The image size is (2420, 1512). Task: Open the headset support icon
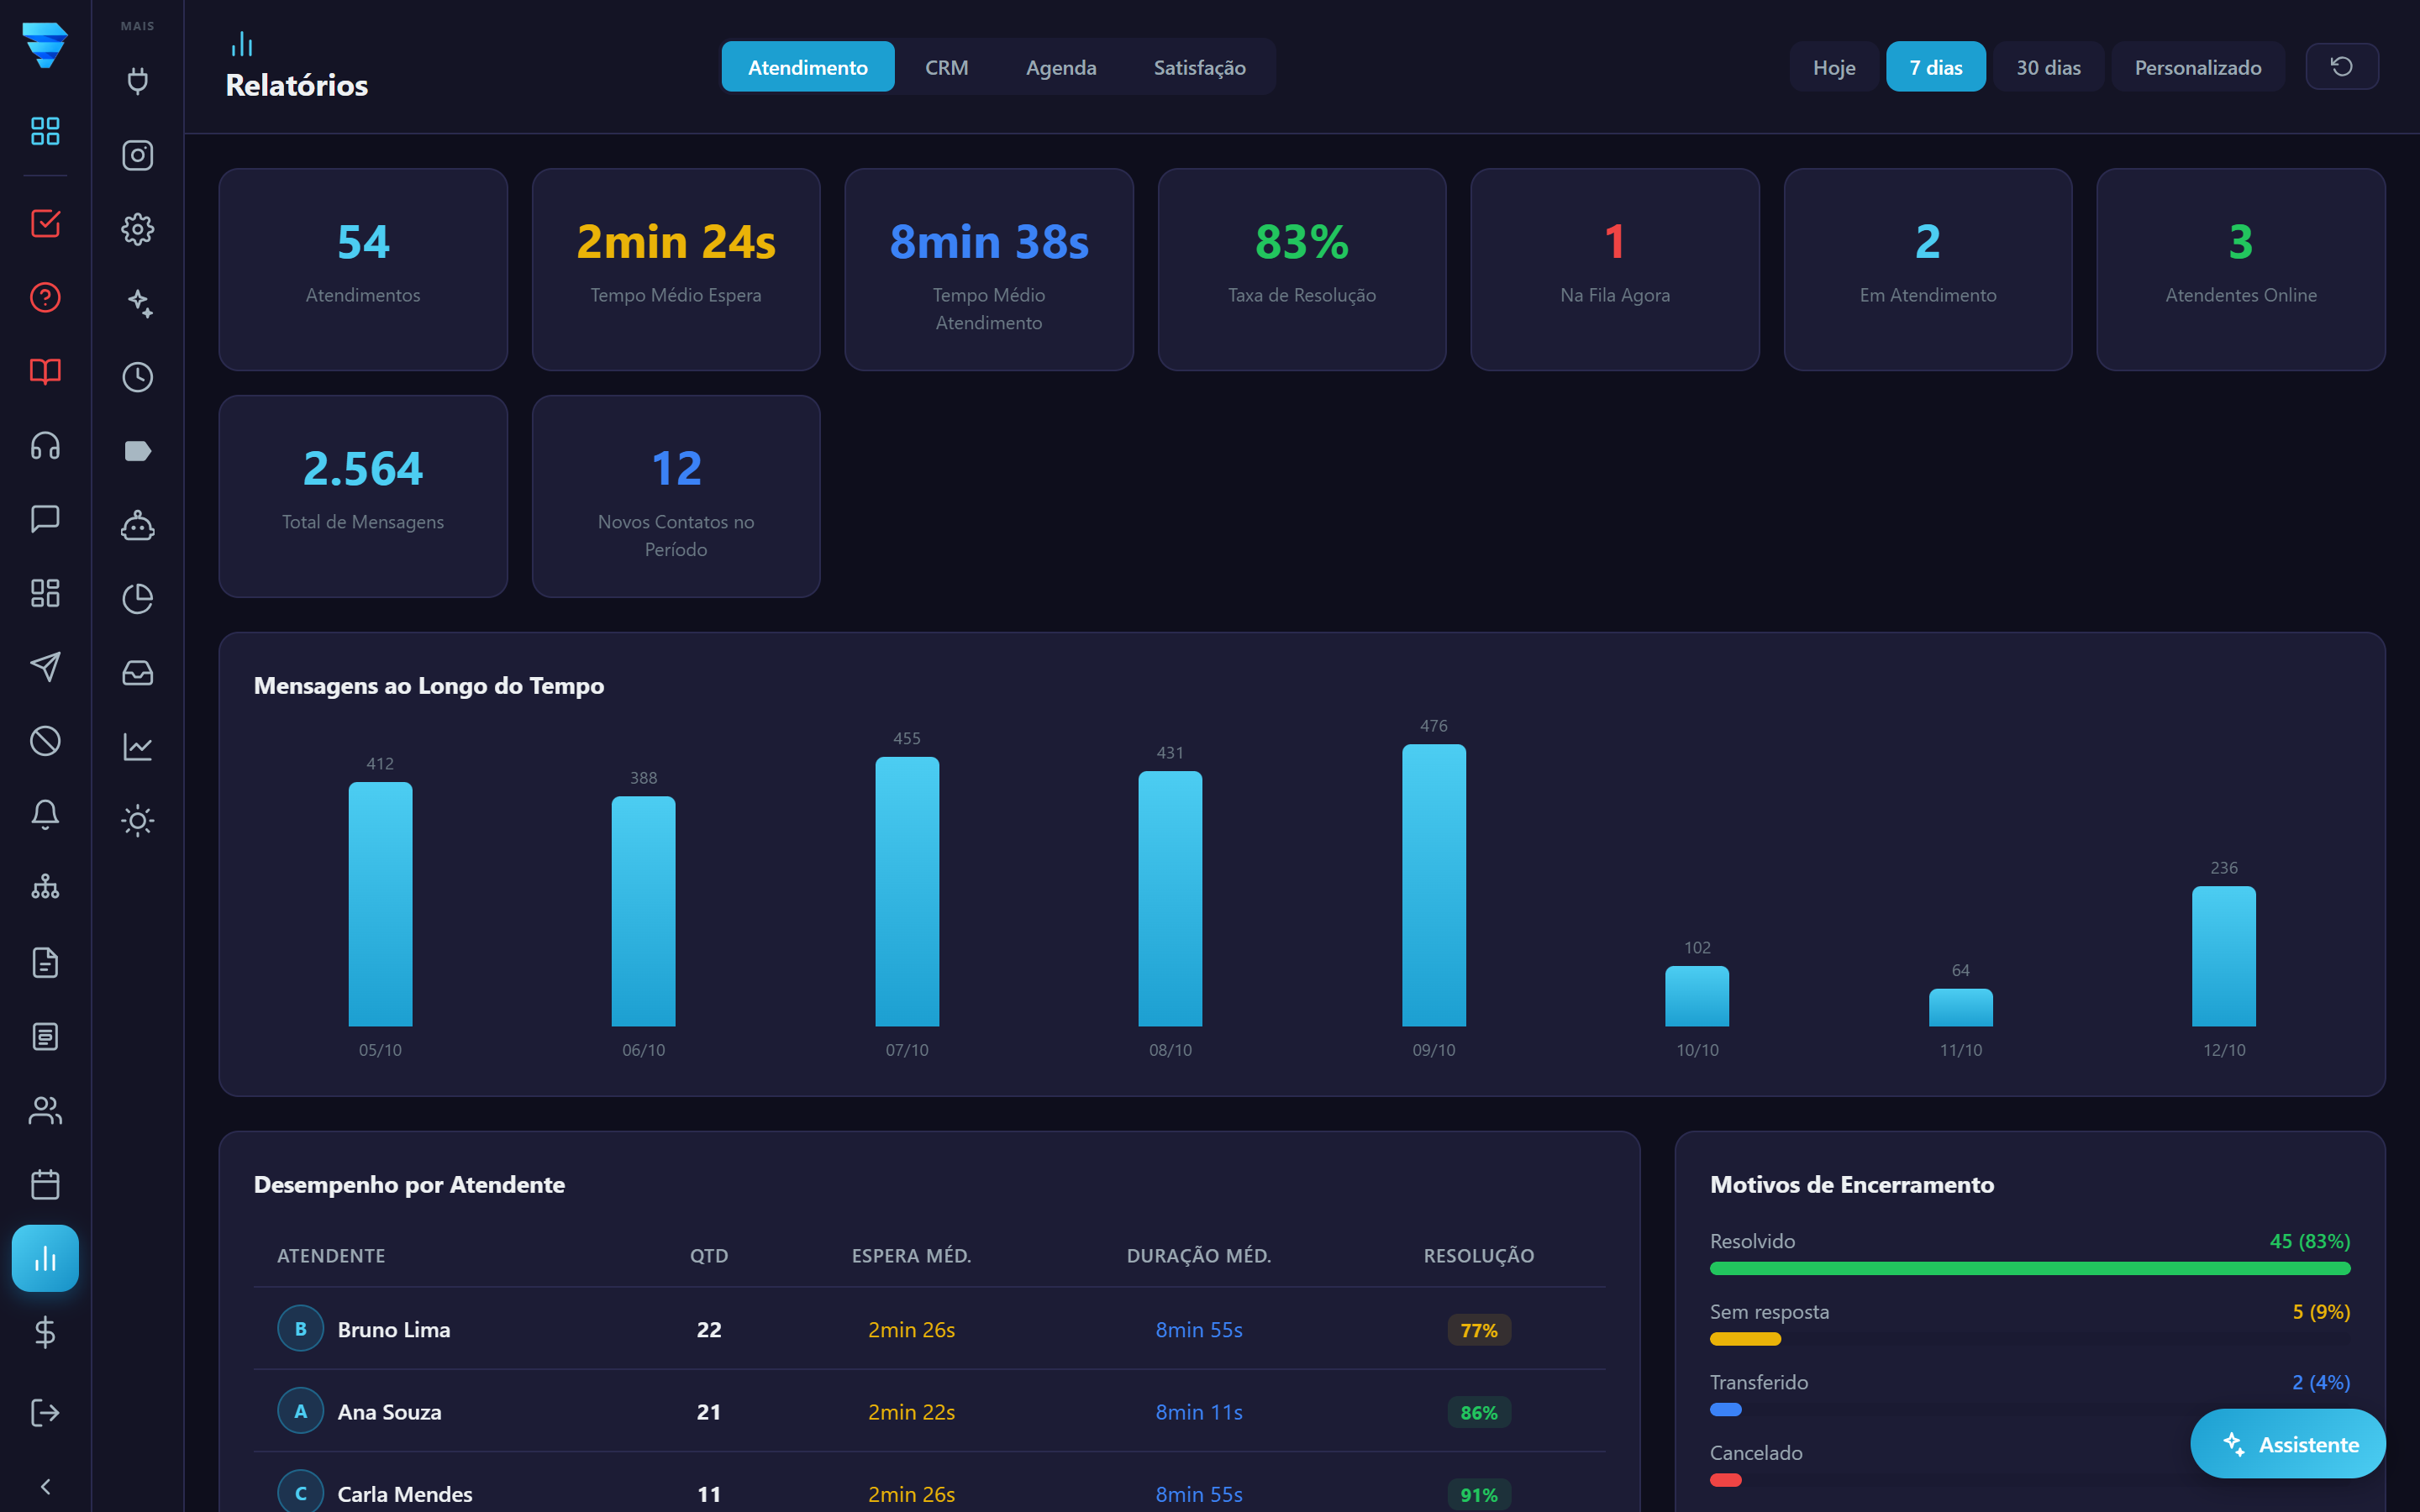pyautogui.click(x=45, y=445)
